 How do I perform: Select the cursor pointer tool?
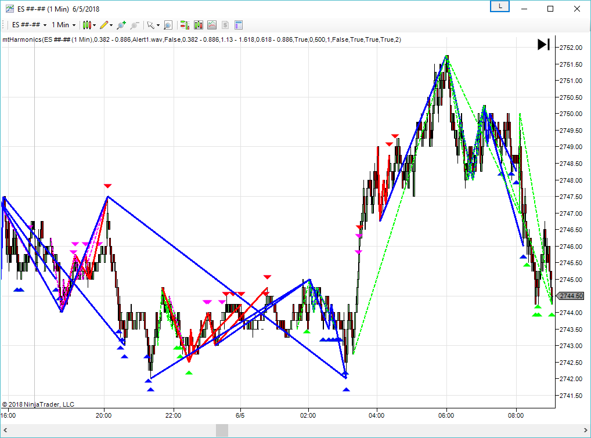coord(152,25)
